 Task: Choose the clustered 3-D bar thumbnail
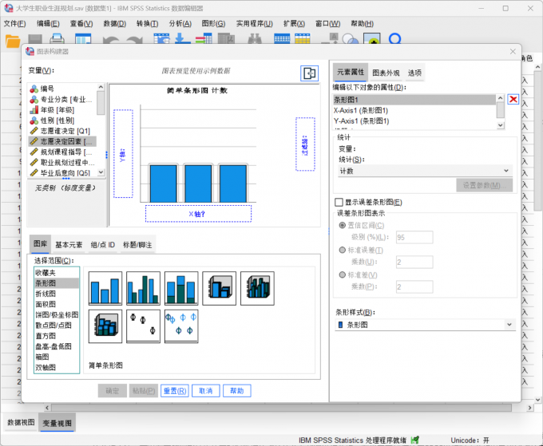[257, 288]
